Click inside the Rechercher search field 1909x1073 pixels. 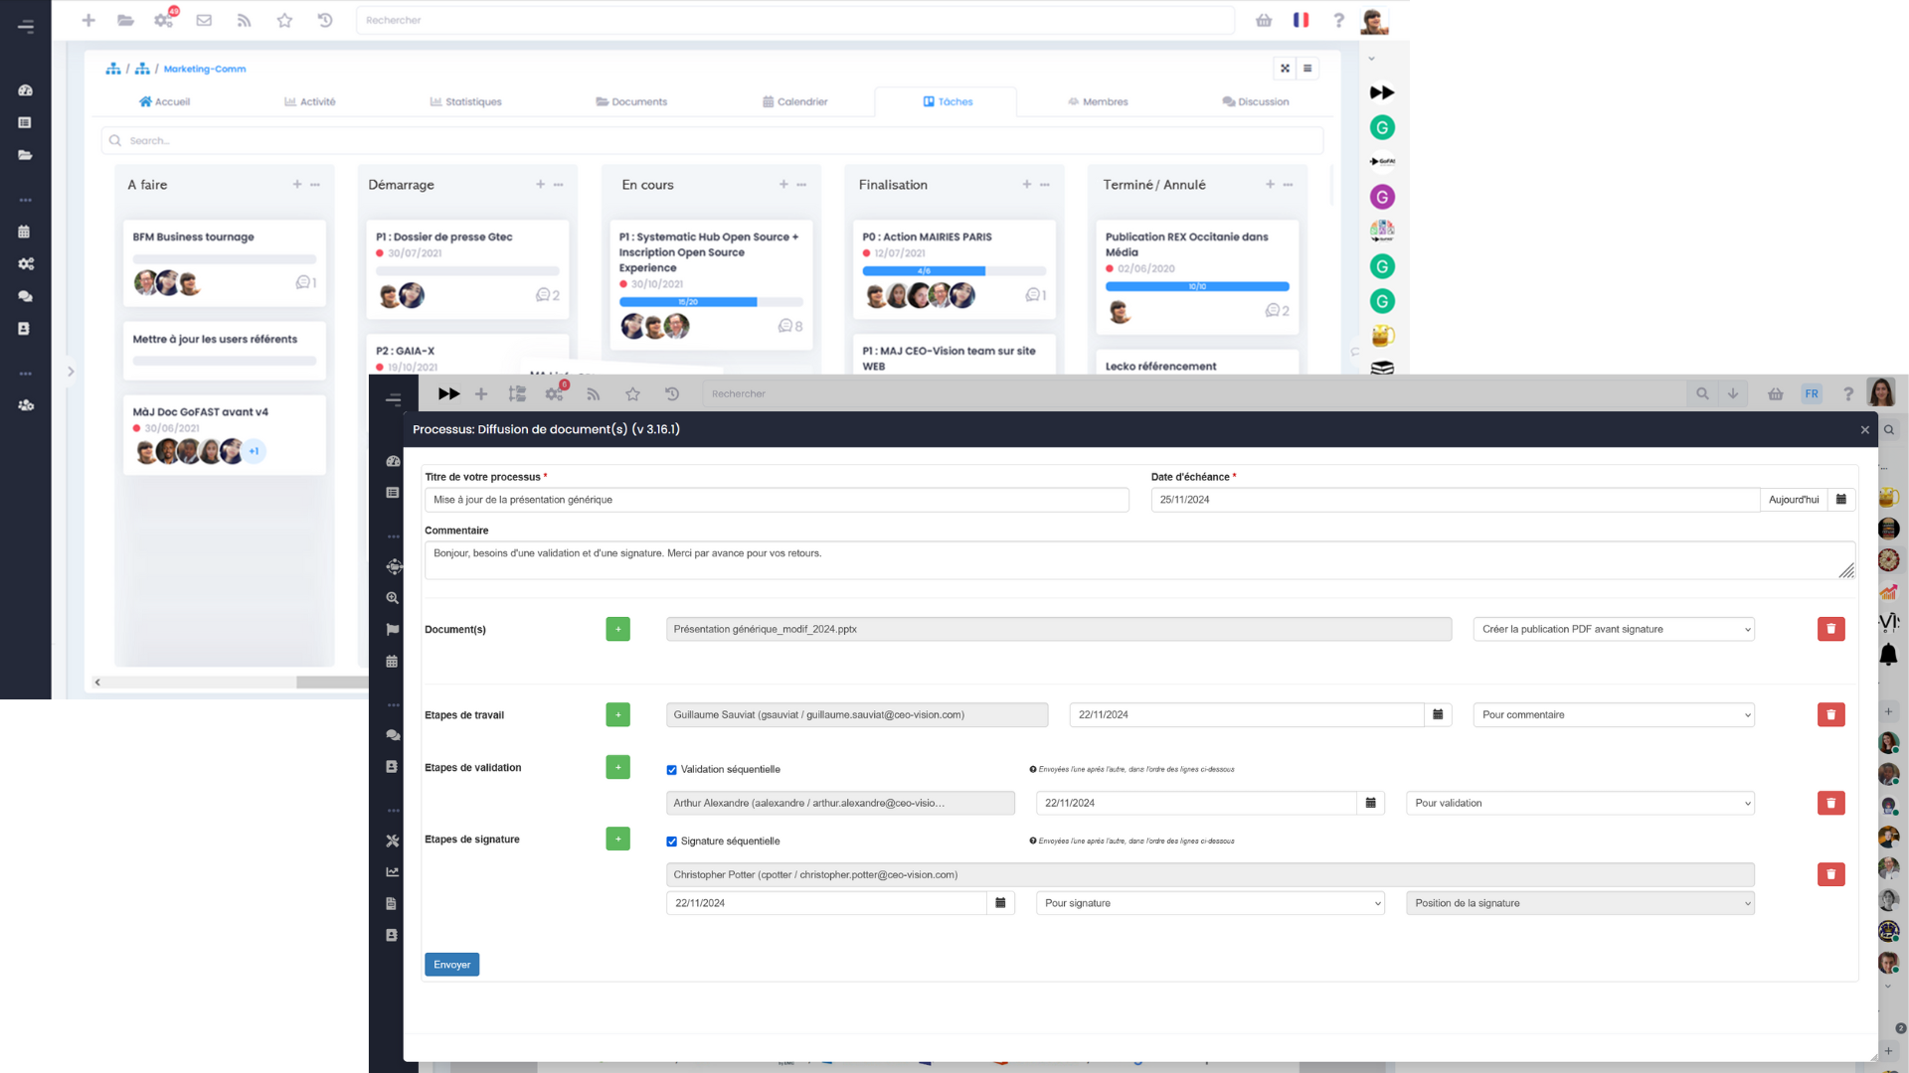[x=795, y=20]
